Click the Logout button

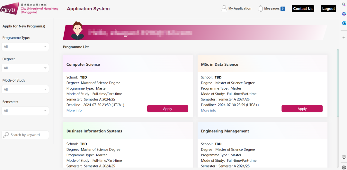pos(328,9)
